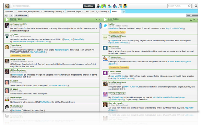
Task: Click the Send Now button
Action: coord(89,6)
